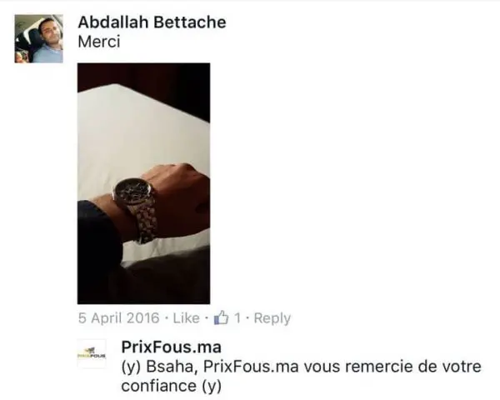Open the 5 April 2016 timestamp
This screenshot has height=400, width=500.
pyautogui.click(x=118, y=318)
